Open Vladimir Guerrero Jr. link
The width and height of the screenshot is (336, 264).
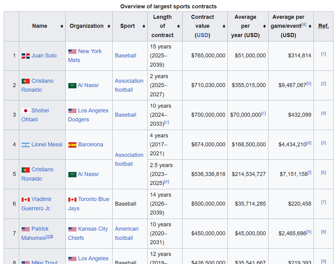(x=37, y=204)
